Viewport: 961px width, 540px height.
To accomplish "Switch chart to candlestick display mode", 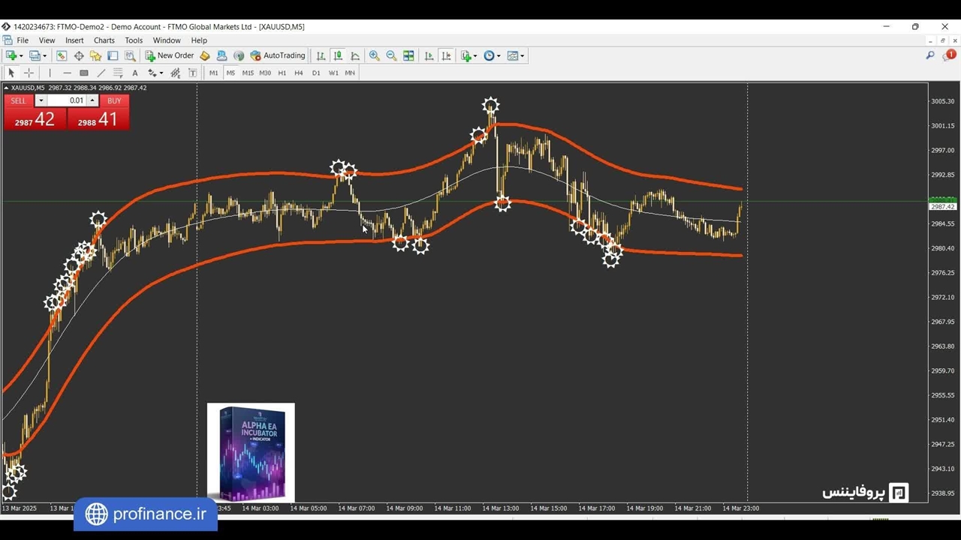I will (338, 55).
